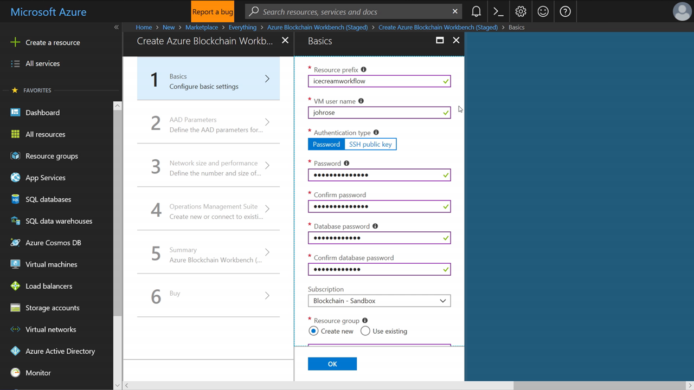Click the Virtual networks icon
This screenshot has height=390, width=694.
click(15, 329)
